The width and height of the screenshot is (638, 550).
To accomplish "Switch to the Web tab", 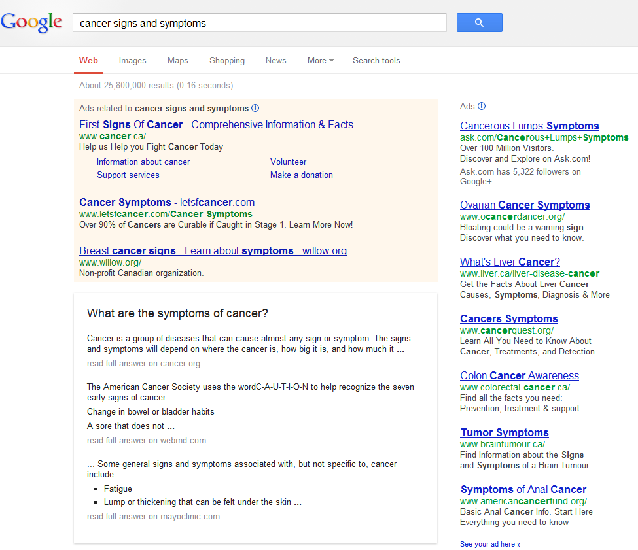I will pos(88,61).
